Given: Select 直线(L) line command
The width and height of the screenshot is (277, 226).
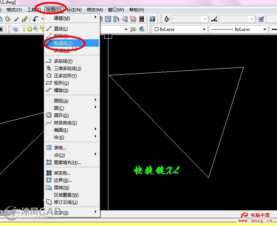Looking at the screenshot, I should 72,28.
